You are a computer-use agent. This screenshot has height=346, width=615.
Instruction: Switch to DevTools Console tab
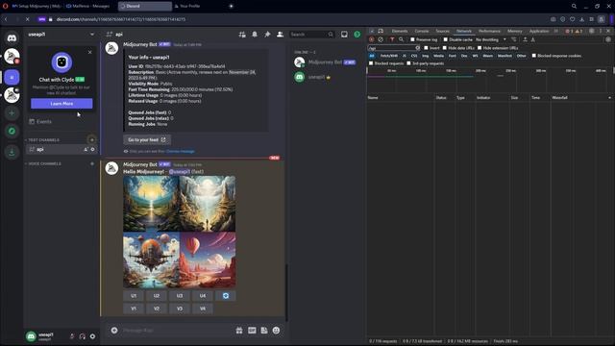pos(422,31)
